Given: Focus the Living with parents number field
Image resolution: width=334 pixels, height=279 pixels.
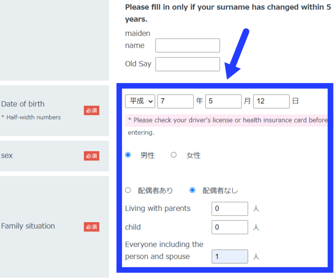Looking at the screenshot, I should 230,209.
